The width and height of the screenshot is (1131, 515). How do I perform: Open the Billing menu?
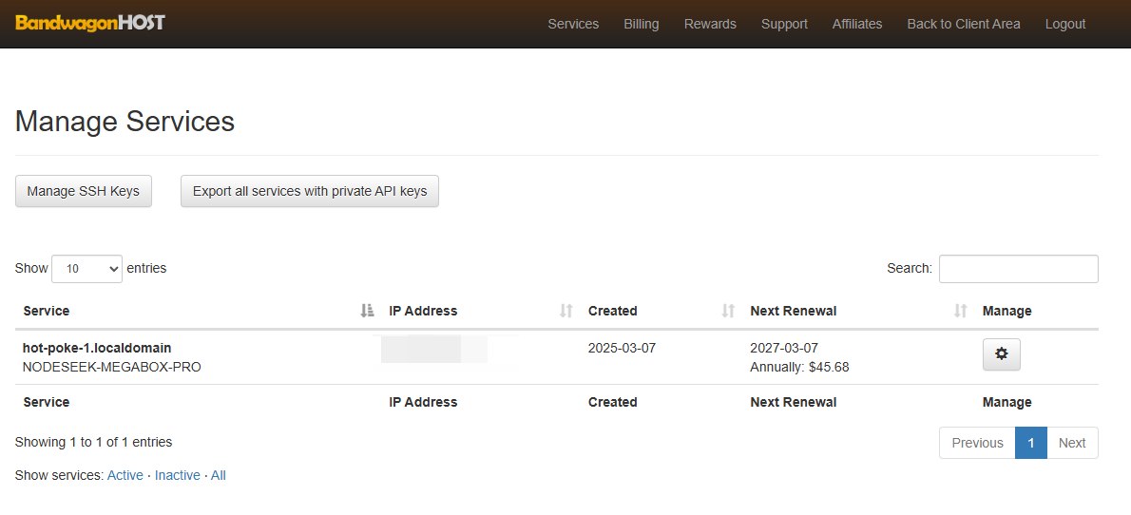pyautogui.click(x=641, y=24)
